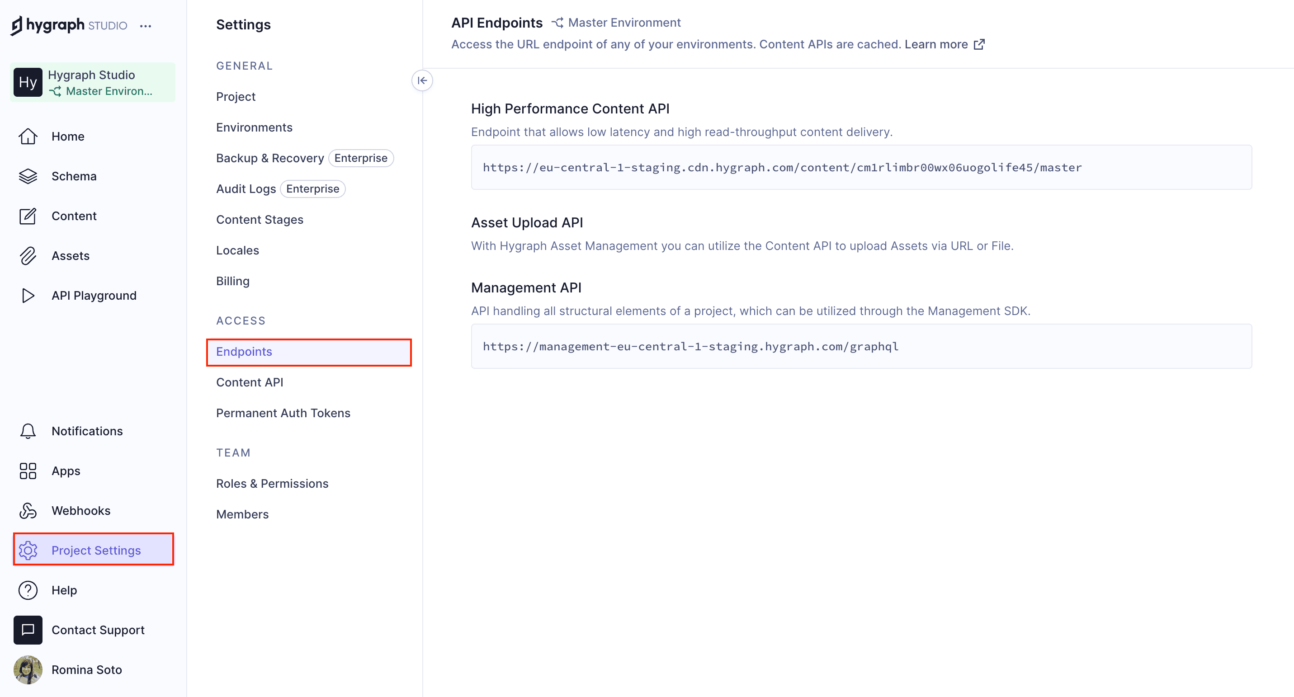Go to Billing settings
This screenshot has height=697, width=1294.
tap(232, 281)
